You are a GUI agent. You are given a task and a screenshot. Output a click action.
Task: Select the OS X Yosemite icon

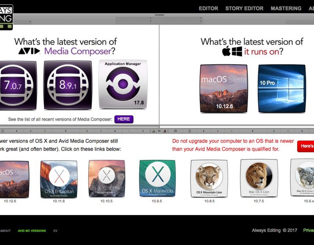(107, 179)
